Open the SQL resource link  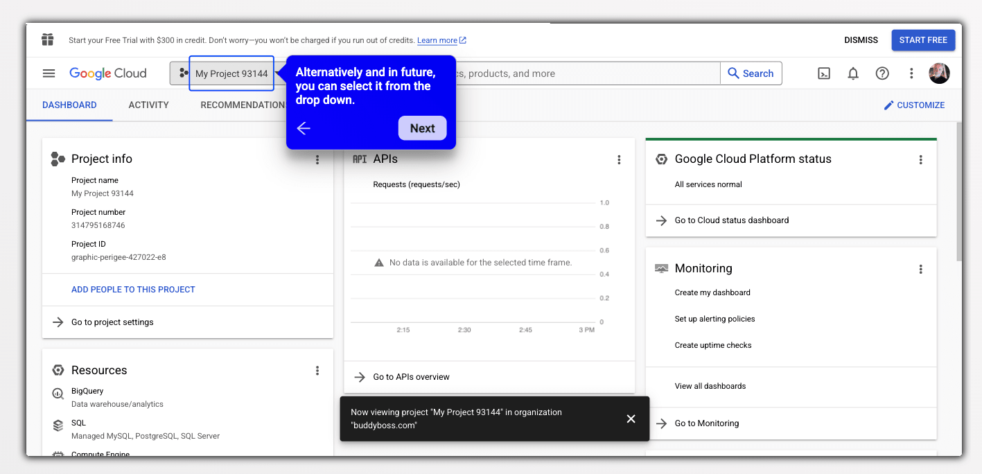[x=78, y=423]
